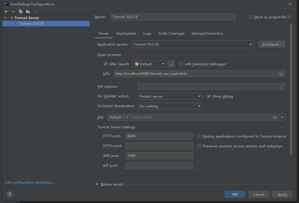Click the folder icon in the URL field
Viewport: 299px width, 203px height.
281,74
